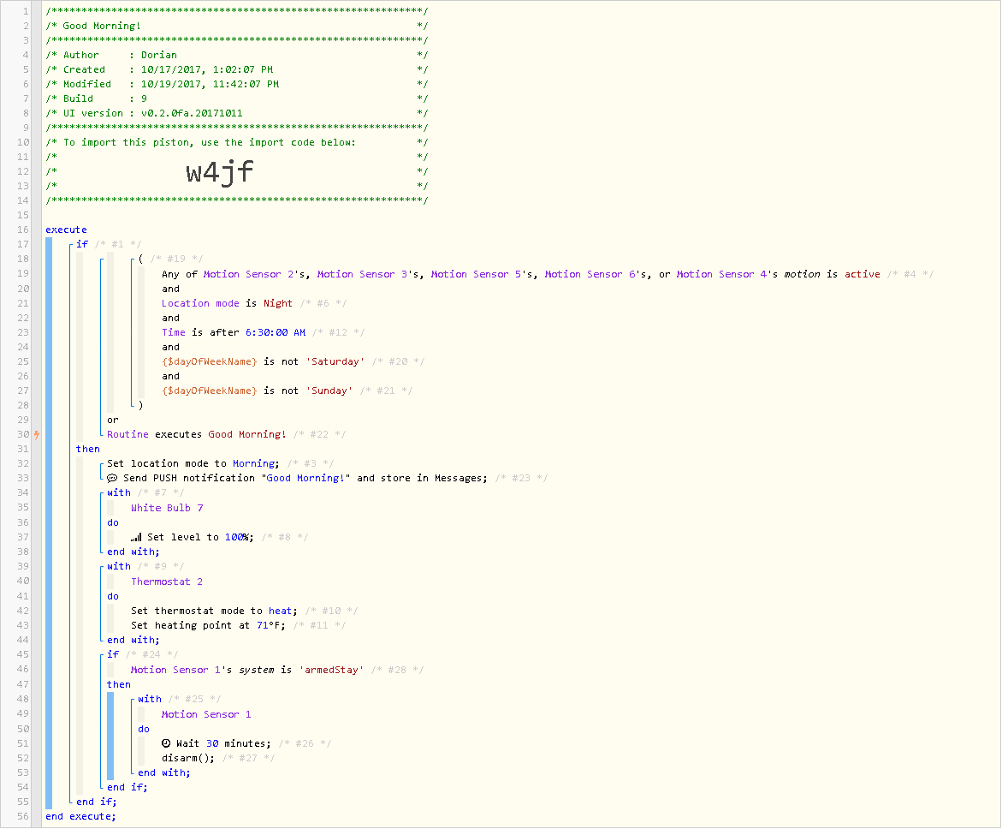Image resolution: width=1008 pixels, height=835 pixels.
Task: Click the 'Good Morning!' routine name on line 30
Action: click(x=246, y=435)
